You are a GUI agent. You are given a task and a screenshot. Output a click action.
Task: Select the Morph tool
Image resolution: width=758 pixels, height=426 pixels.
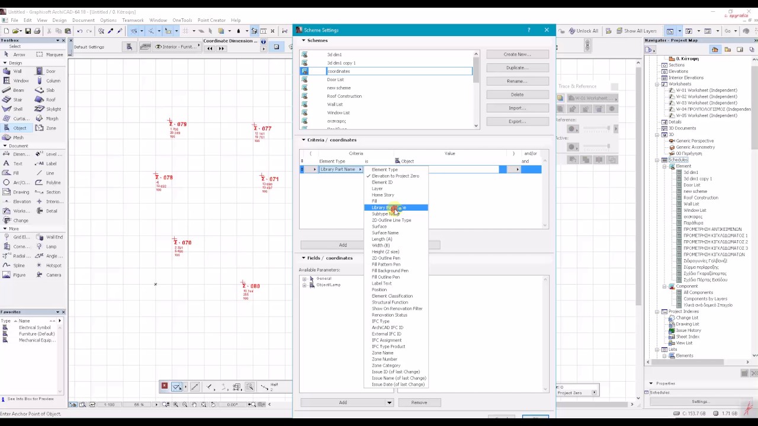tap(47, 118)
